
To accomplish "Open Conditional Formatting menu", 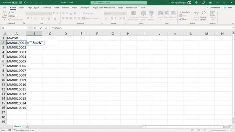I will (x=133, y=16).
